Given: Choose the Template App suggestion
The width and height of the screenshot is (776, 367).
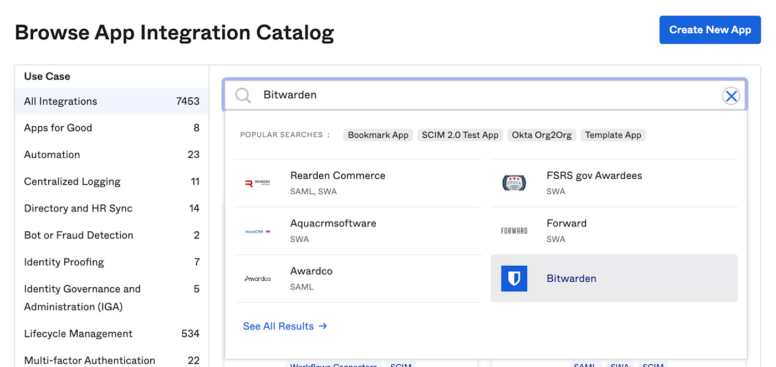Looking at the screenshot, I should pos(613,135).
